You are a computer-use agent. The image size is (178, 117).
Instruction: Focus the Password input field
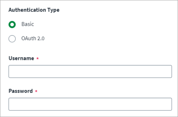[x=90, y=104]
